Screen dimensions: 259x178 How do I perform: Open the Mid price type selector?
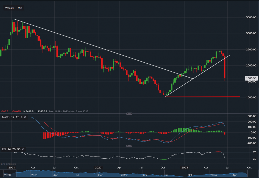(x=20, y=8)
